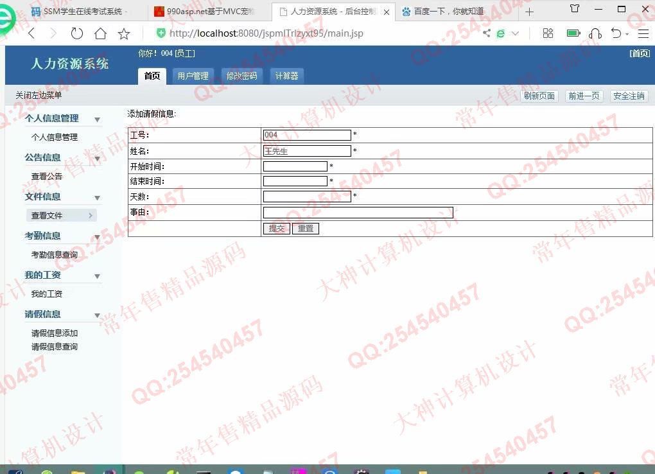The width and height of the screenshot is (655, 474).
Task: Click the 安全注销 logout button
Action: click(x=629, y=96)
